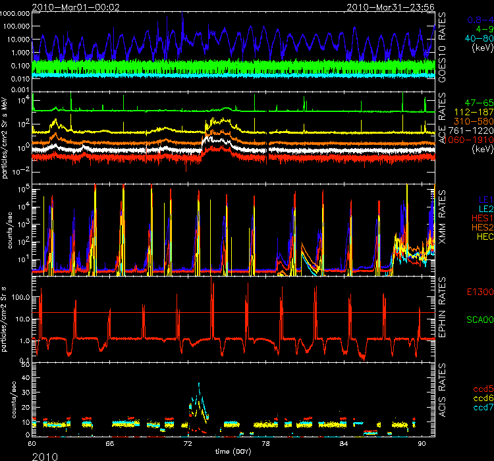Click the time (DOY) axis label

[233, 452]
